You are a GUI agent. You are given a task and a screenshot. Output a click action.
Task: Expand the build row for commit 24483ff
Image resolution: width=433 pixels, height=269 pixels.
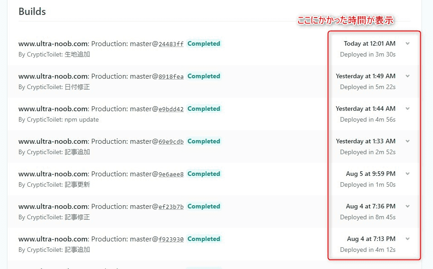click(x=408, y=43)
